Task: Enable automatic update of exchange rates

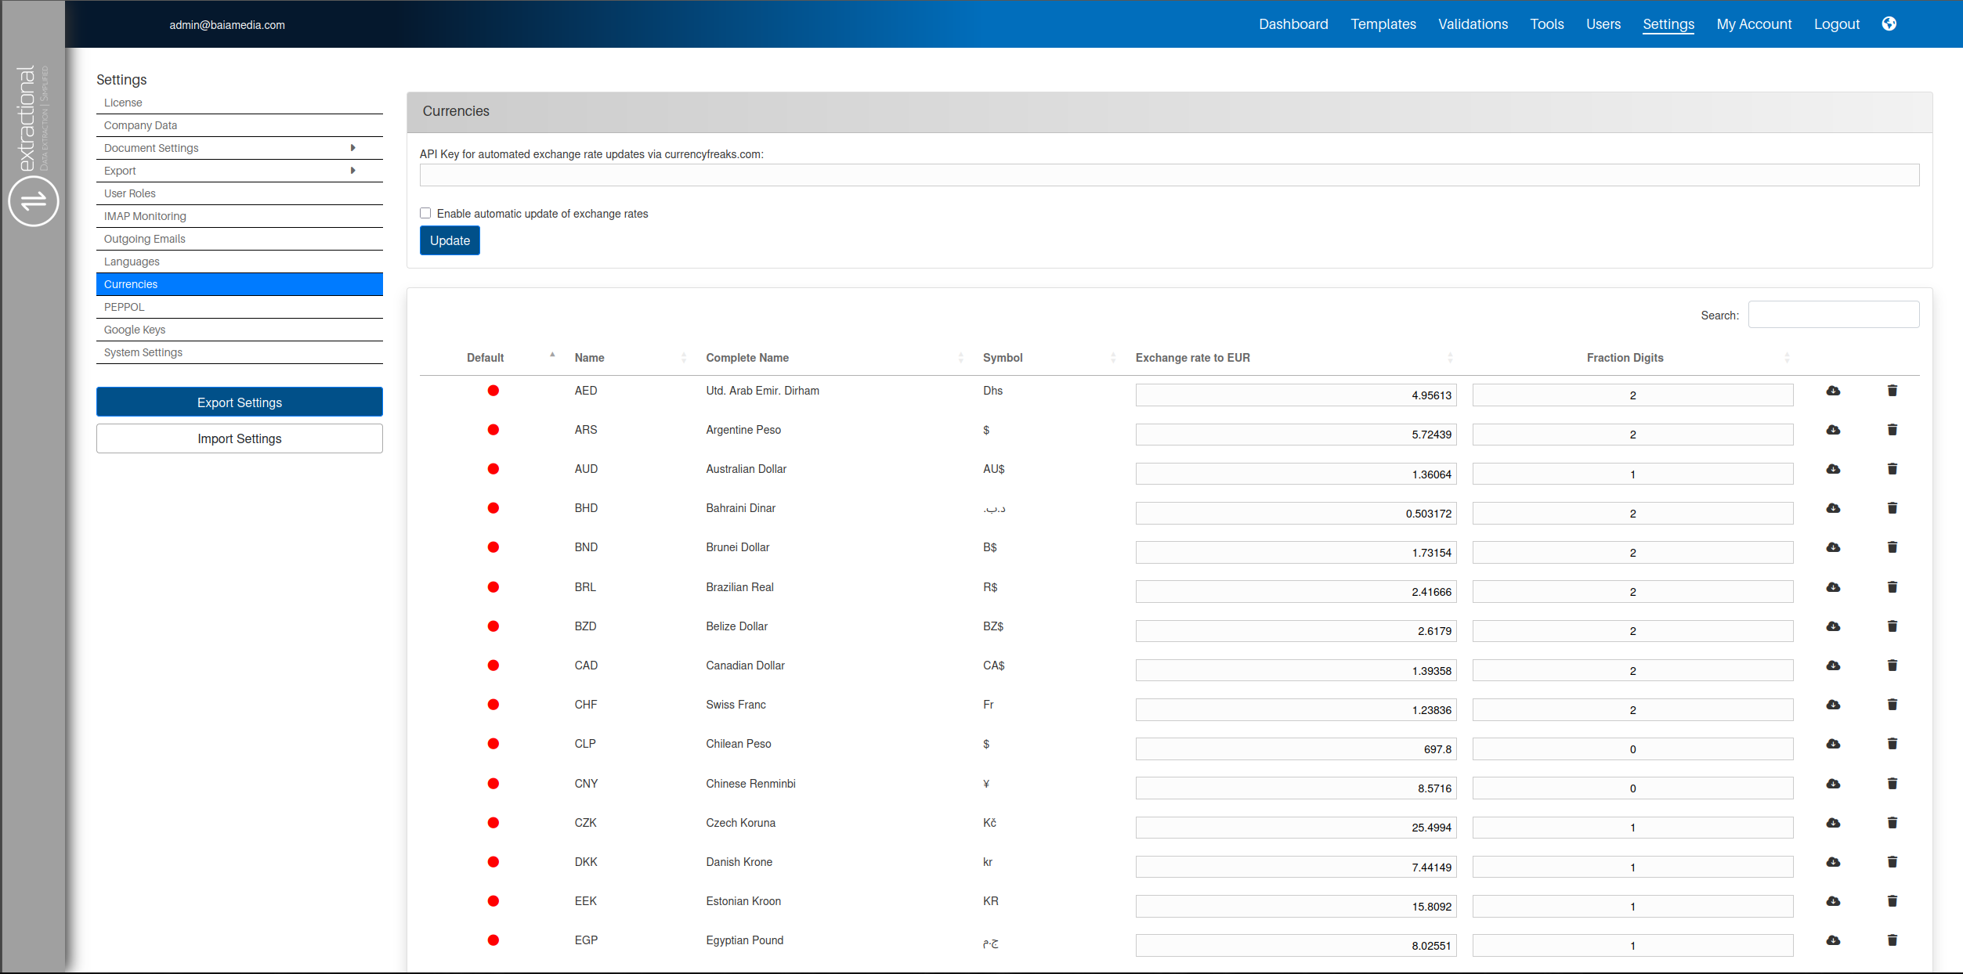Action: point(425,213)
